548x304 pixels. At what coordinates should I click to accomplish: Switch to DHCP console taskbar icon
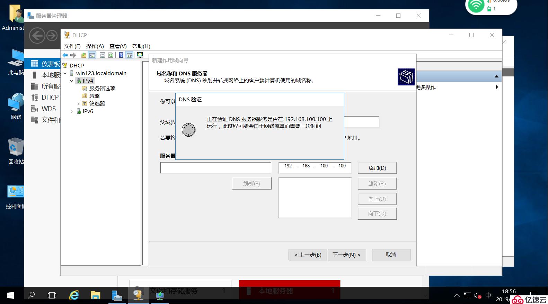[x=138, y=295]
